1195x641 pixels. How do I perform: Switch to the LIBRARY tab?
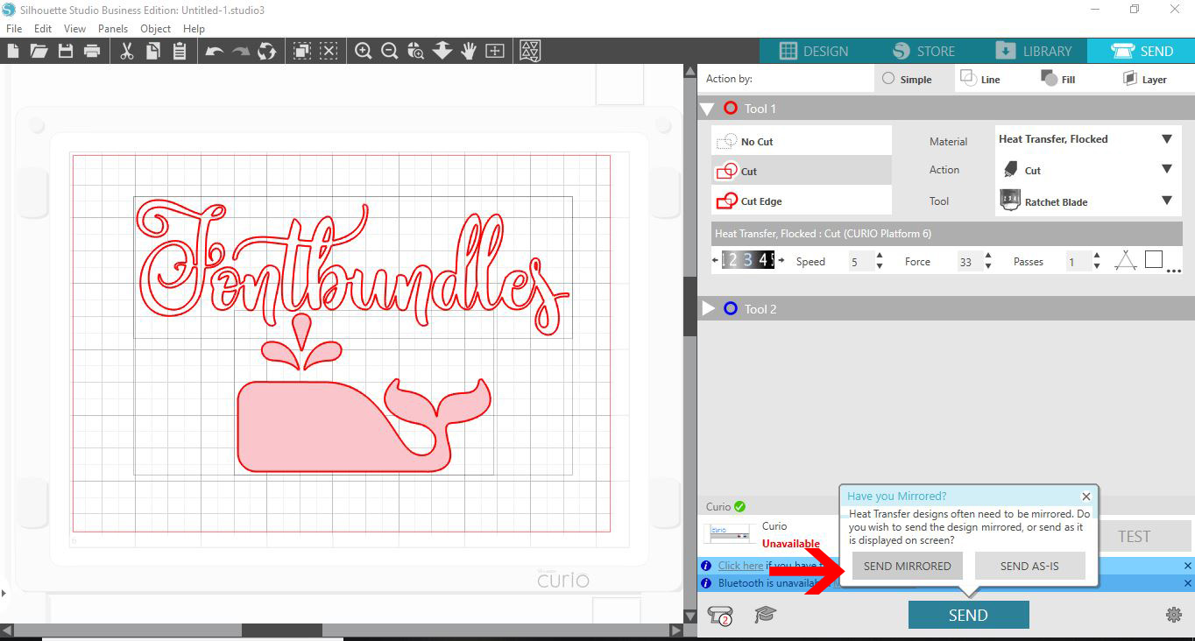(x=1033, y=51)
